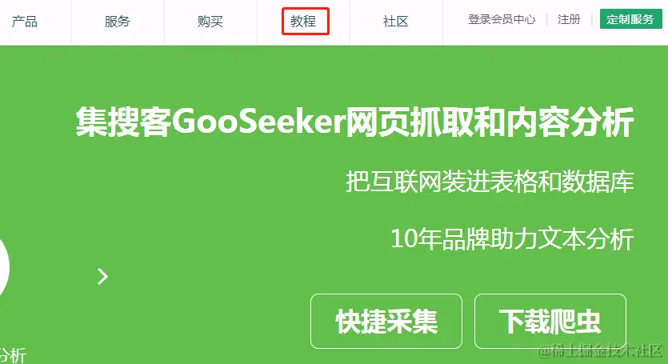This screenshot has height=364, width=668.
Task: Open the 产品 menu
Action: [25, 22]
